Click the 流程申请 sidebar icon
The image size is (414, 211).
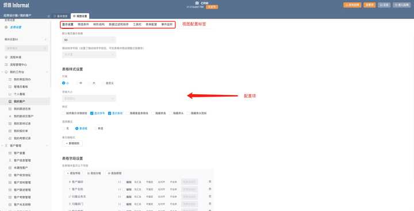pos(6,57)
